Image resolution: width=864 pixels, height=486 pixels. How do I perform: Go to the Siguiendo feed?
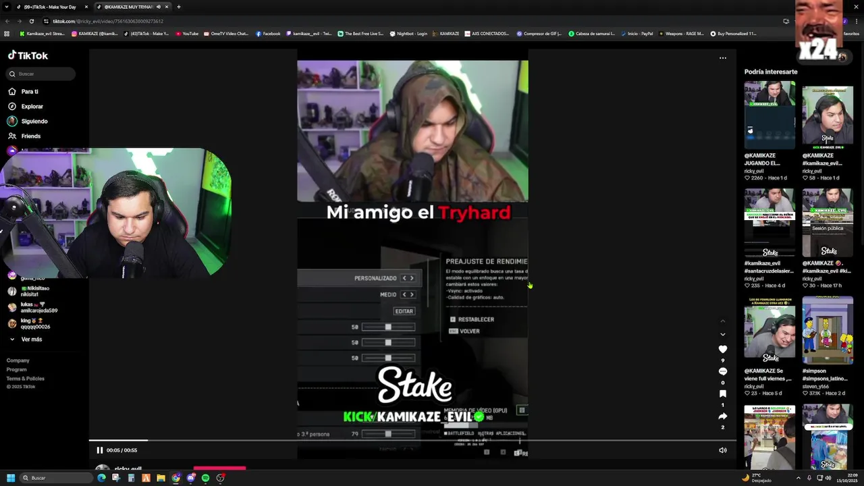click(28, 121)
